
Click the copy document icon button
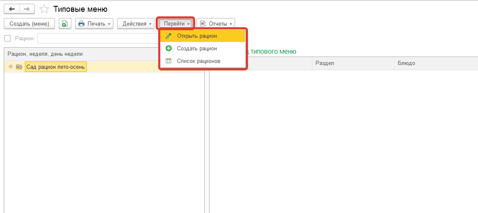point(65,24)
